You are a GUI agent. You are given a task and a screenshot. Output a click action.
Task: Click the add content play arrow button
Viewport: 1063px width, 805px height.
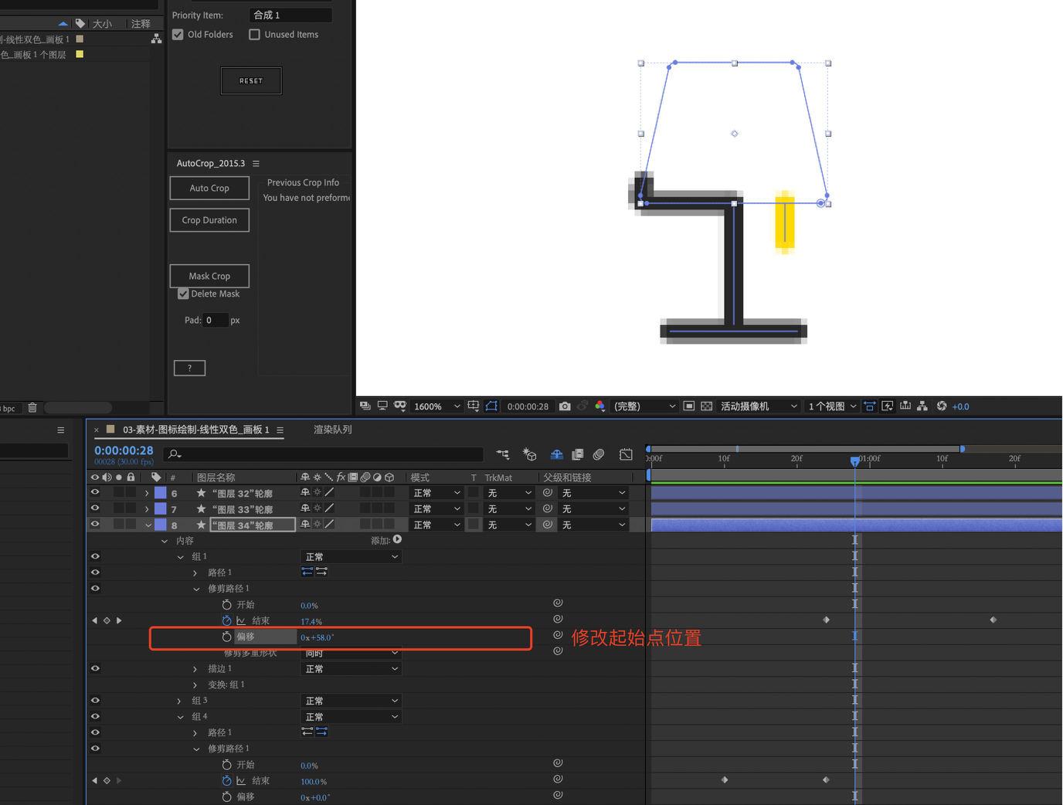(397, 540)
